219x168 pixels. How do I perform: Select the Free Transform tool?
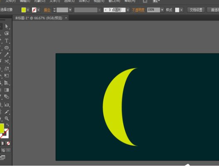click(x=6, y=75)
